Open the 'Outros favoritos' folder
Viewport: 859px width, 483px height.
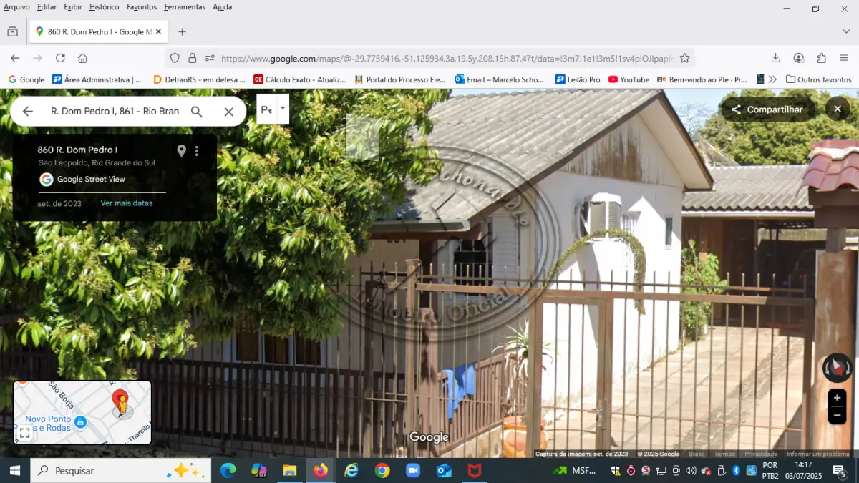[819, 79]
